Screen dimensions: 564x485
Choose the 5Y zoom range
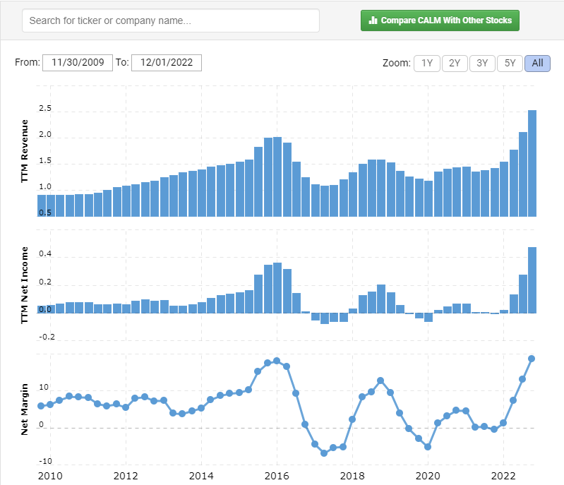pyautogui.click(x=510, y=63)
